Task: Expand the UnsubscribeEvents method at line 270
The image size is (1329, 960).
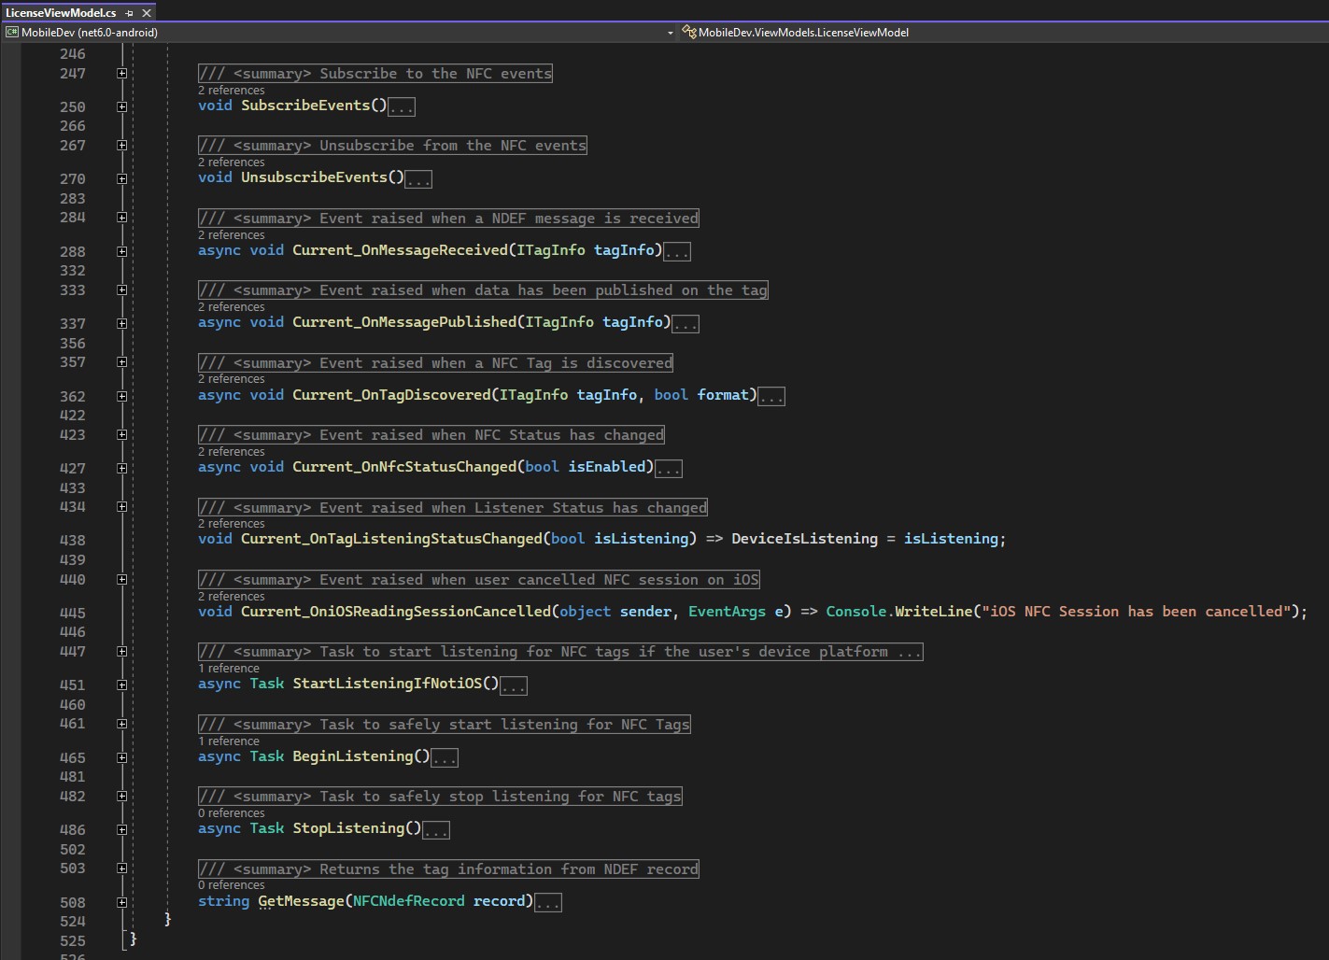Action: [121, 178]
